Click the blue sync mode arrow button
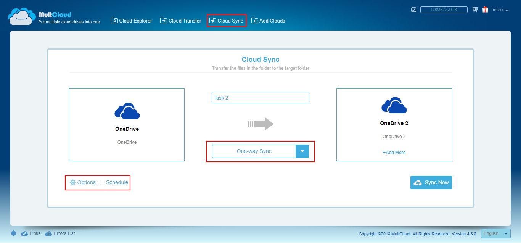 click(302, 151)
